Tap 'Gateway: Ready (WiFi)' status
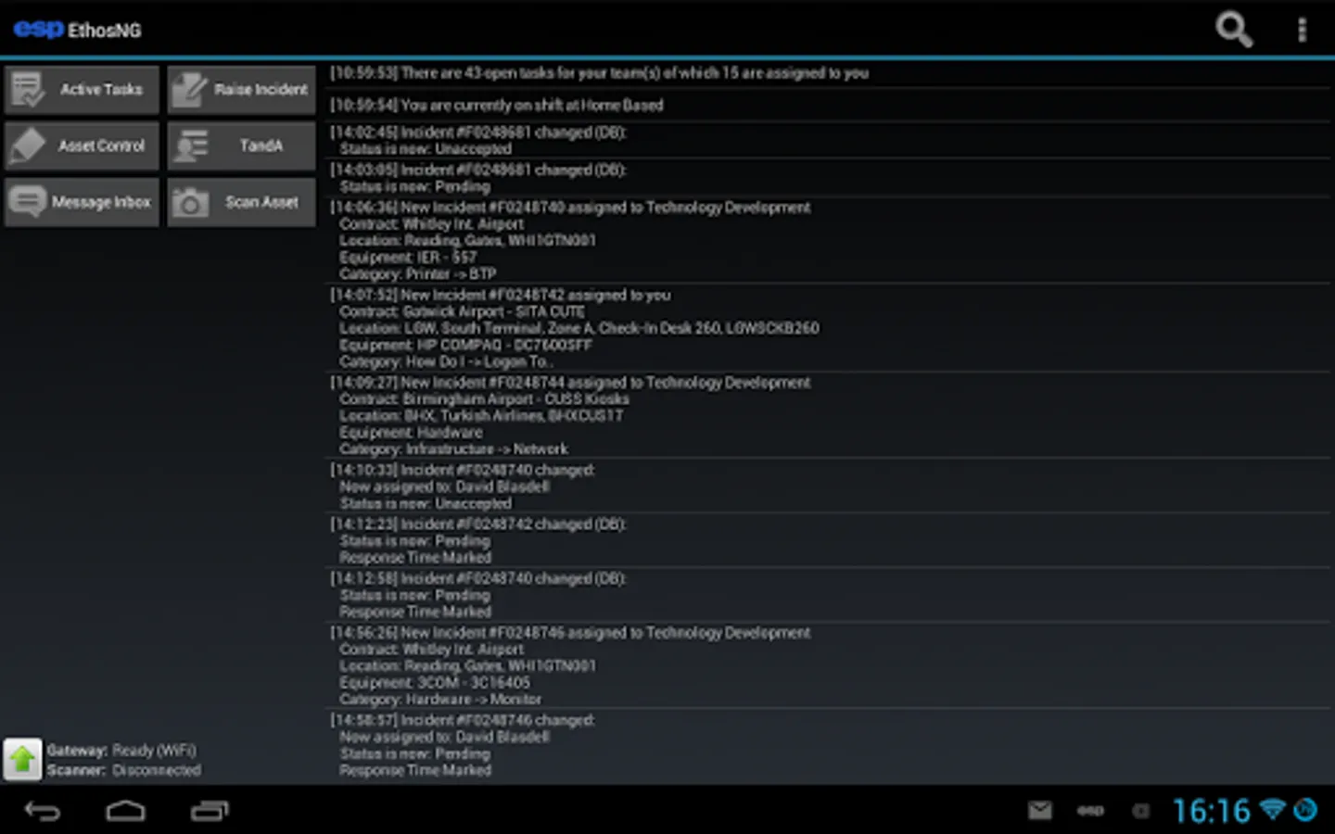The height and width of the screenshot is (834, 1335). pyautogui.click(x=121, y=751)
